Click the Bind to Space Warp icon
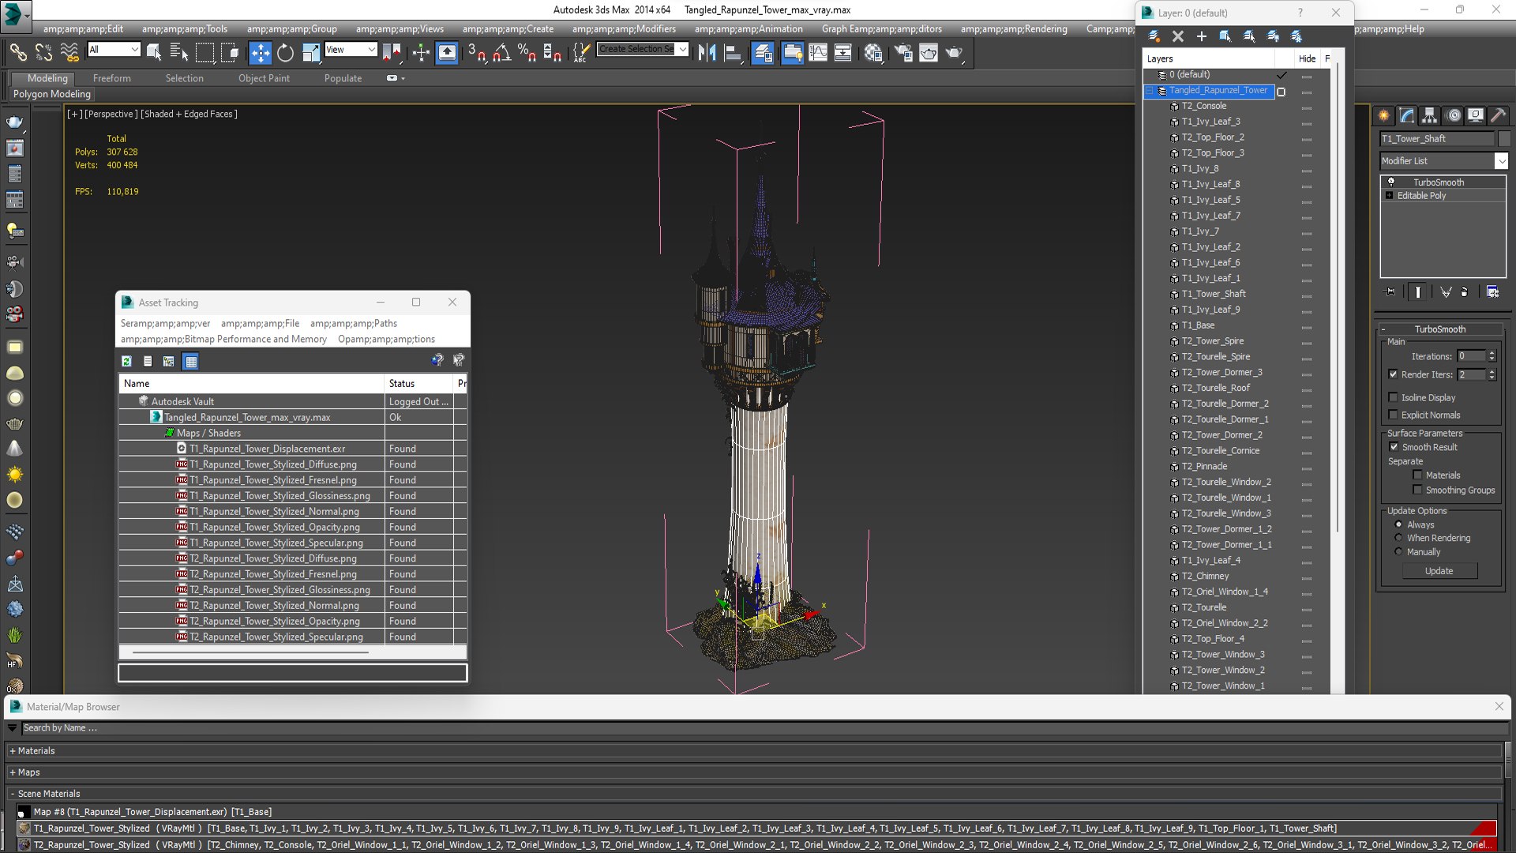 click(x=69, y=52)
